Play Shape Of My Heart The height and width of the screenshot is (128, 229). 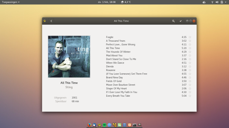[116, 89]
